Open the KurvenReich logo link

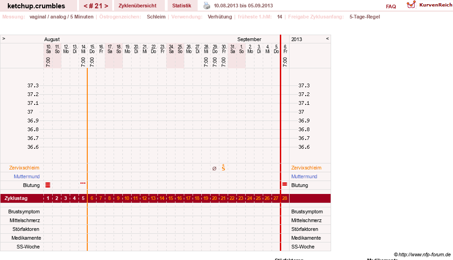pos(429,5)
